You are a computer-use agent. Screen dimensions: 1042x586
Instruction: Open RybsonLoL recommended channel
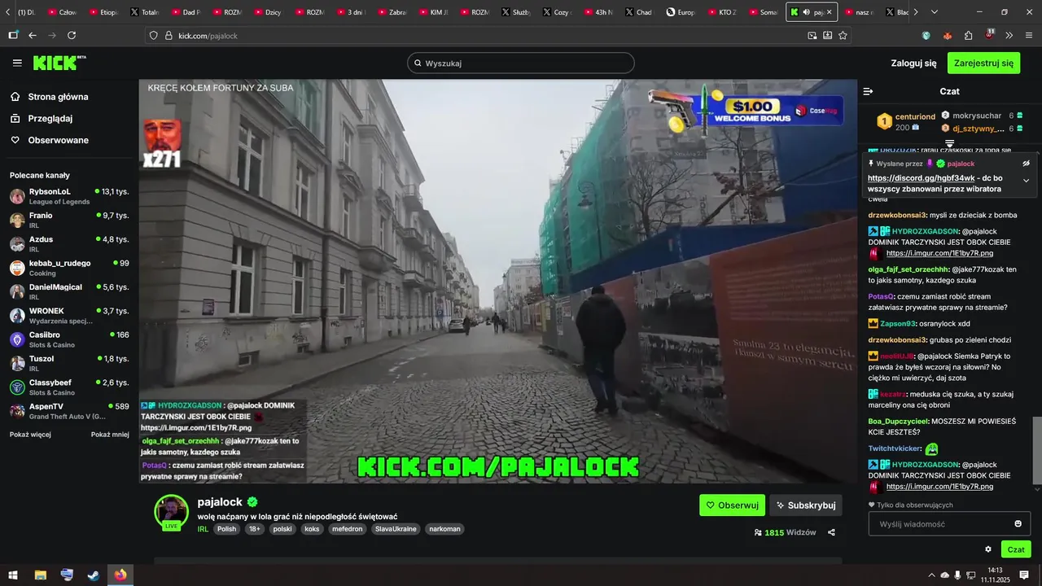click(x=69, y=196)
